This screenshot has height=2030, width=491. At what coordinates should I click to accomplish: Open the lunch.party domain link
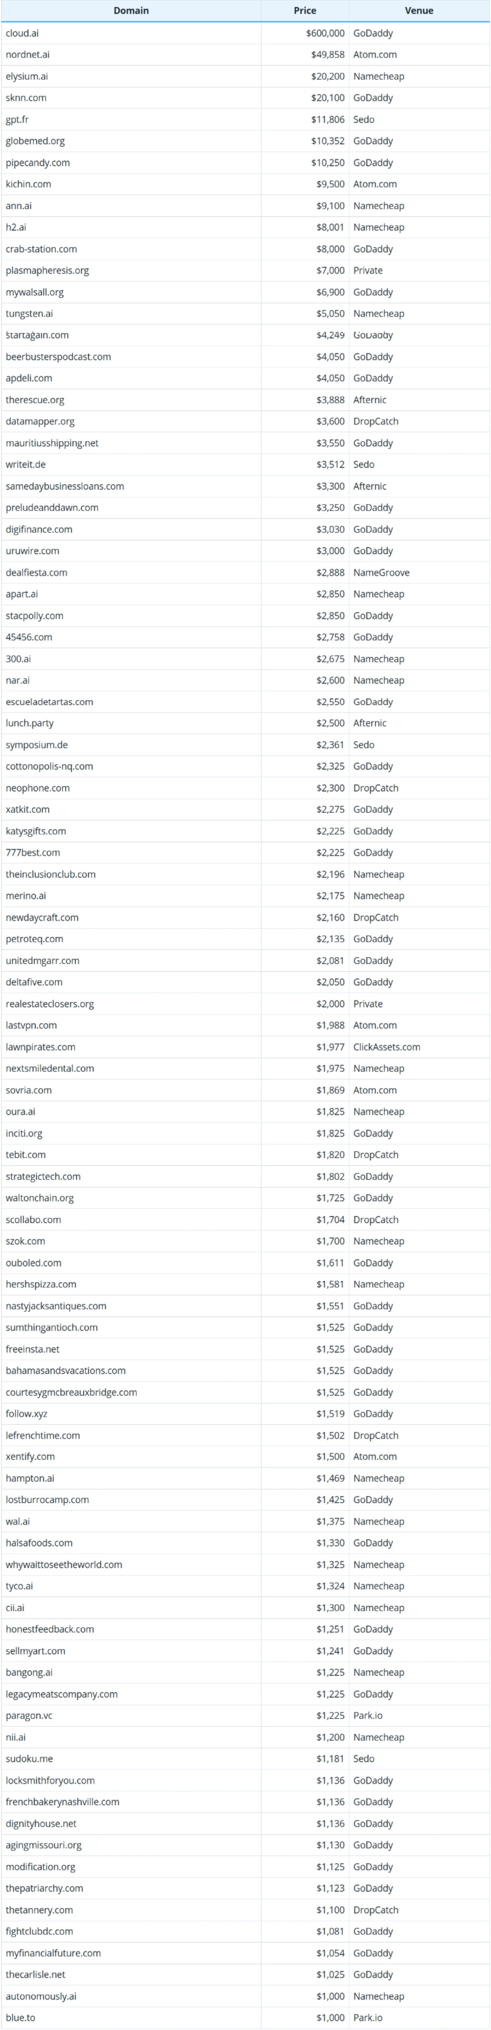pyautogui.click(x=30, y=723)
